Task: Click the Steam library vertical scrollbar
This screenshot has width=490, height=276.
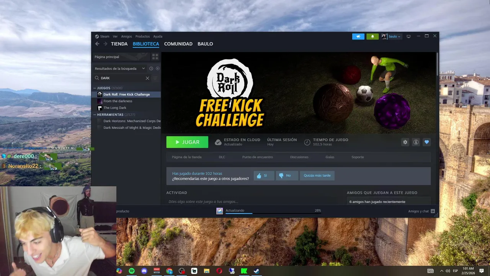Action: tap(437, 64)
